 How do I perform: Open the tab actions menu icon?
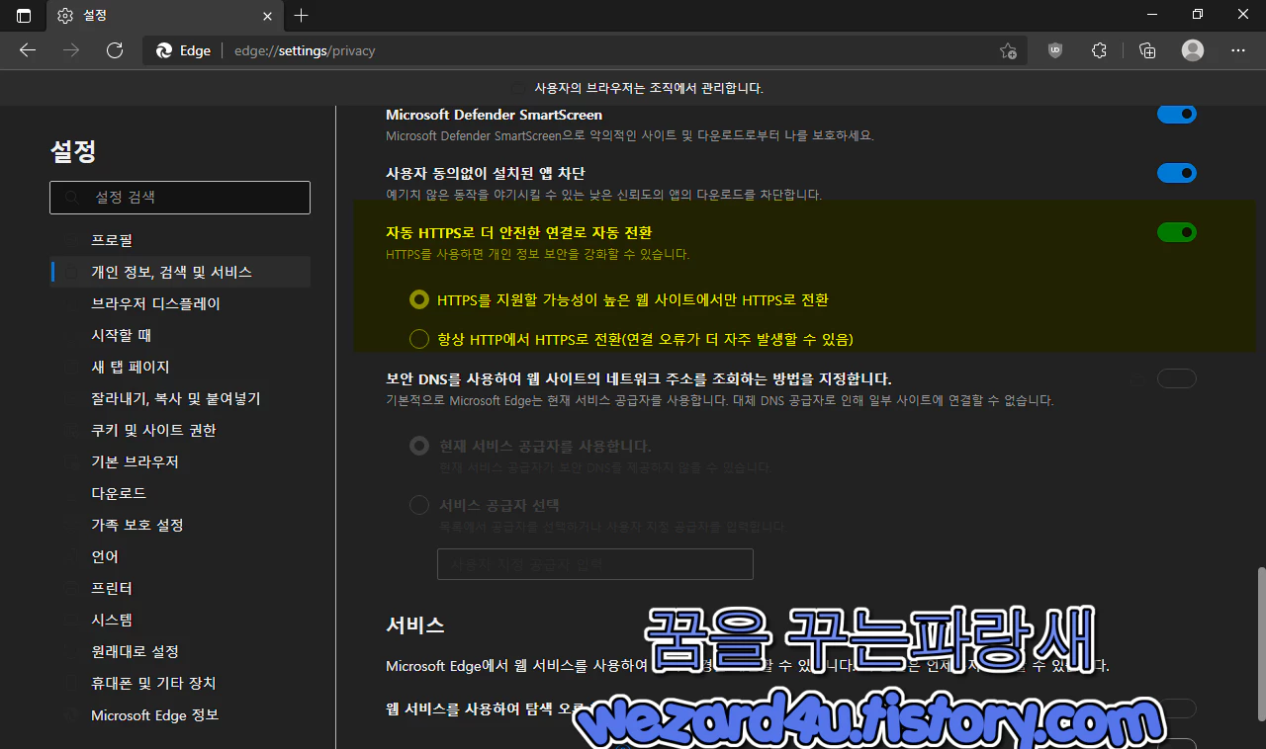click(x=24, y=16)
